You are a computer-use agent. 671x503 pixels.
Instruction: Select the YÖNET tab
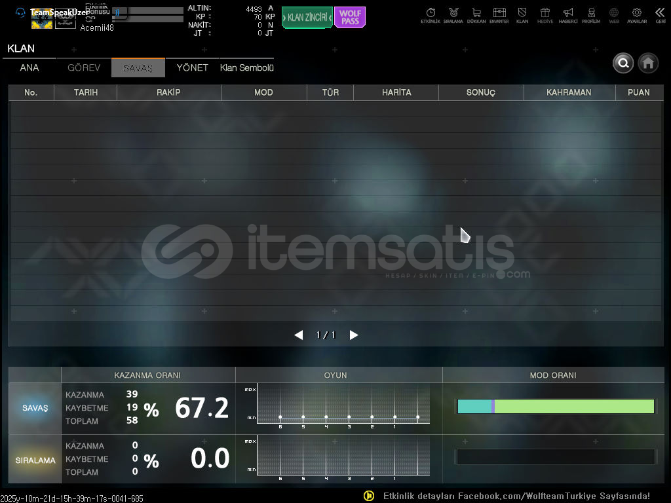(192, 68)
